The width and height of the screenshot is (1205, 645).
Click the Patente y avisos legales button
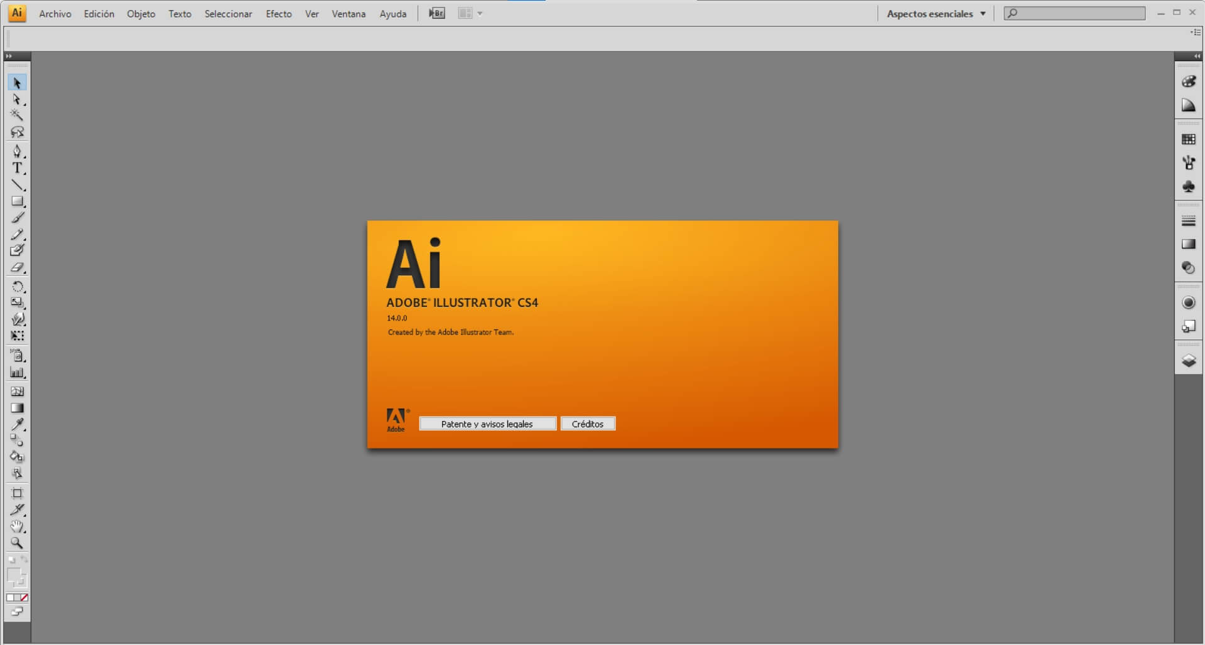click(487, 424)
